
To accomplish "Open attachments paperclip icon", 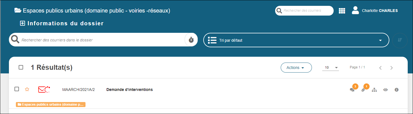I will coord(363,90).
